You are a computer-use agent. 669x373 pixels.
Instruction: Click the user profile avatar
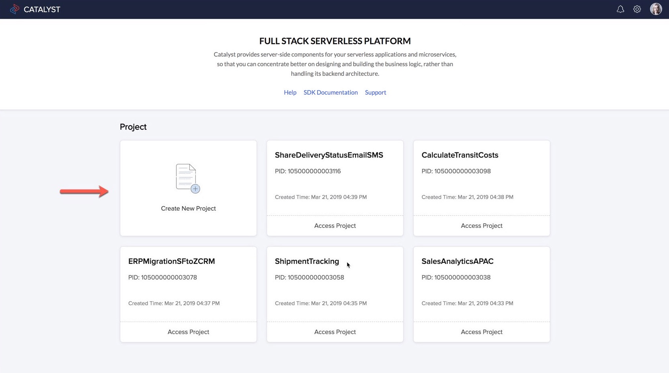655,9
